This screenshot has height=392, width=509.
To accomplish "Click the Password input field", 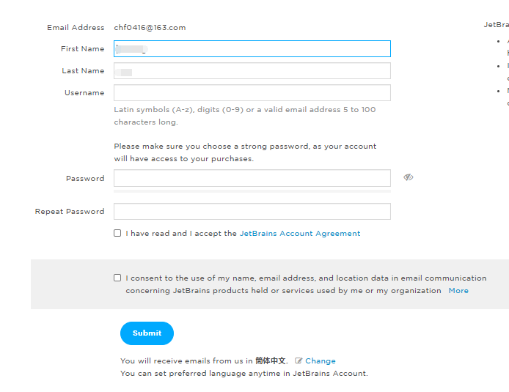I will click(252, 178).
